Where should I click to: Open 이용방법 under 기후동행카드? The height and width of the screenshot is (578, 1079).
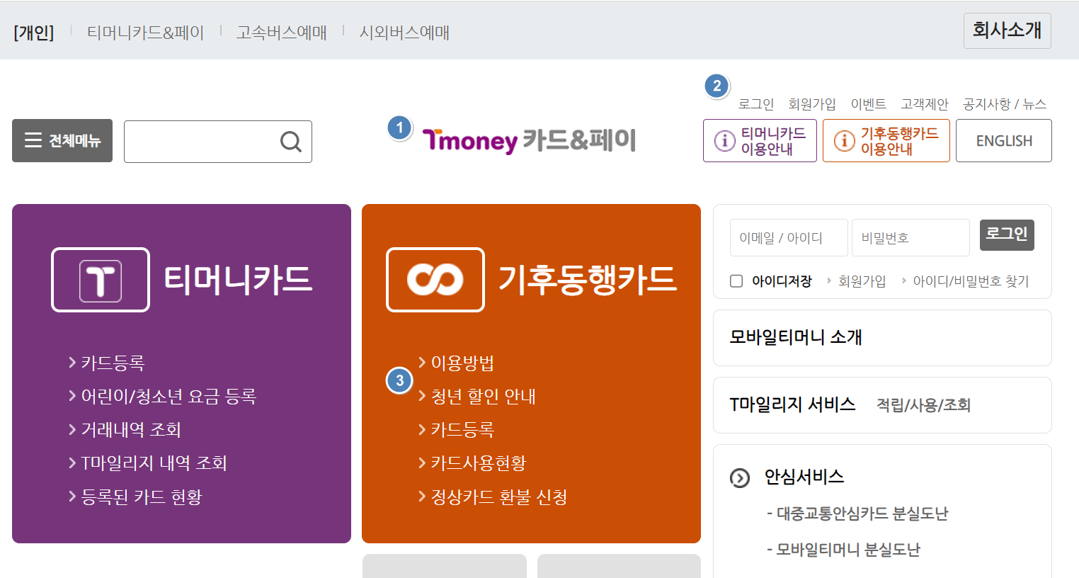click(462, 363)
